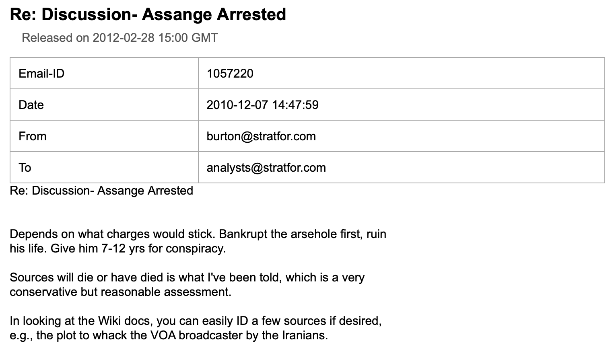
Task: Select the Email-ID label cell
Action: 104,73
